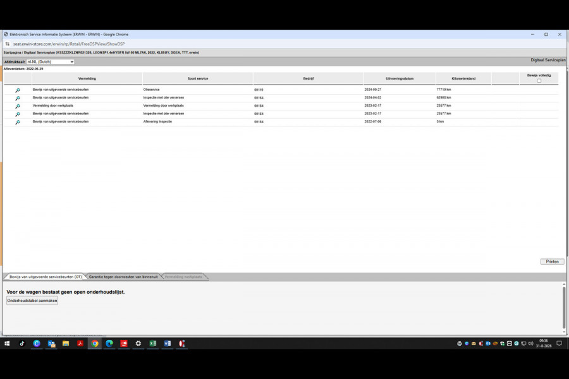Click the printer icon in the system tray
Viewport: 569px width, 379px height.
tap(460, 344)
